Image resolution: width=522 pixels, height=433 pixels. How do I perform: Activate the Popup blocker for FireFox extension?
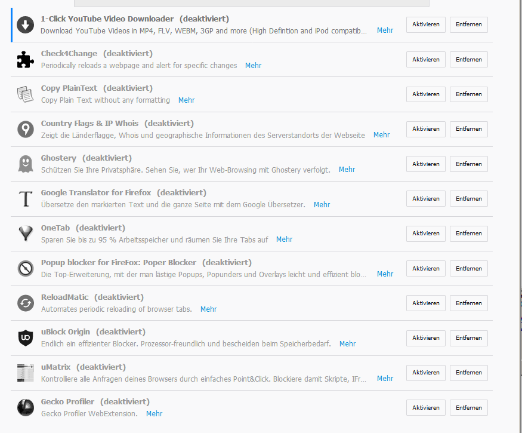pos(425,268)
